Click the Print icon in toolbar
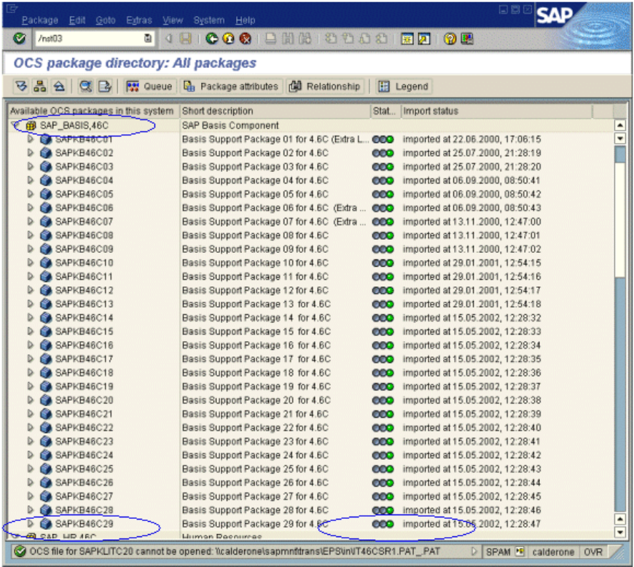Screen dimensions: 634x567 [x=270, y=39]
